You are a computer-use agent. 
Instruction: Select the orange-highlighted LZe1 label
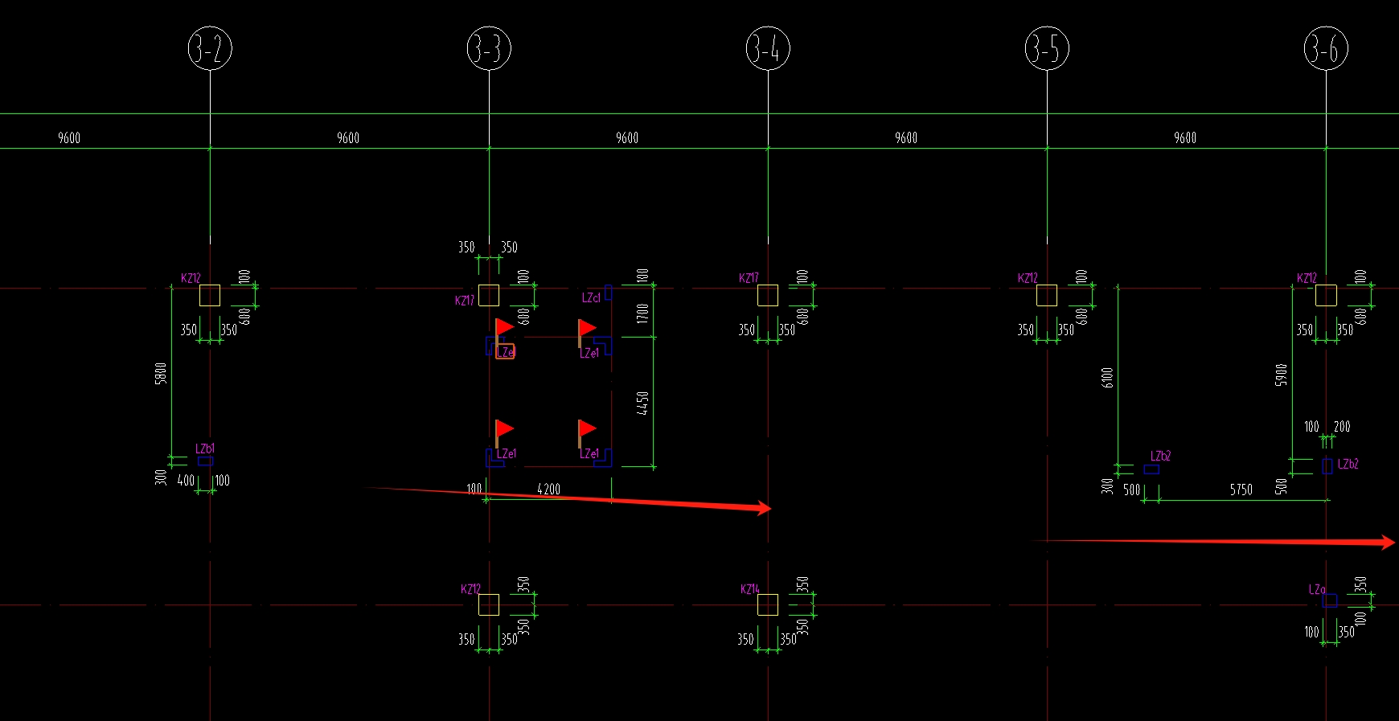coord(505,351)
